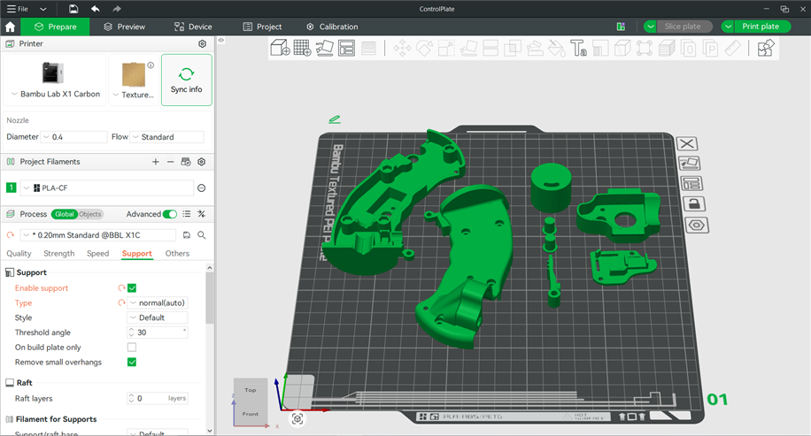
Task: Open the Quality settings tab
Action: [19, 254]
